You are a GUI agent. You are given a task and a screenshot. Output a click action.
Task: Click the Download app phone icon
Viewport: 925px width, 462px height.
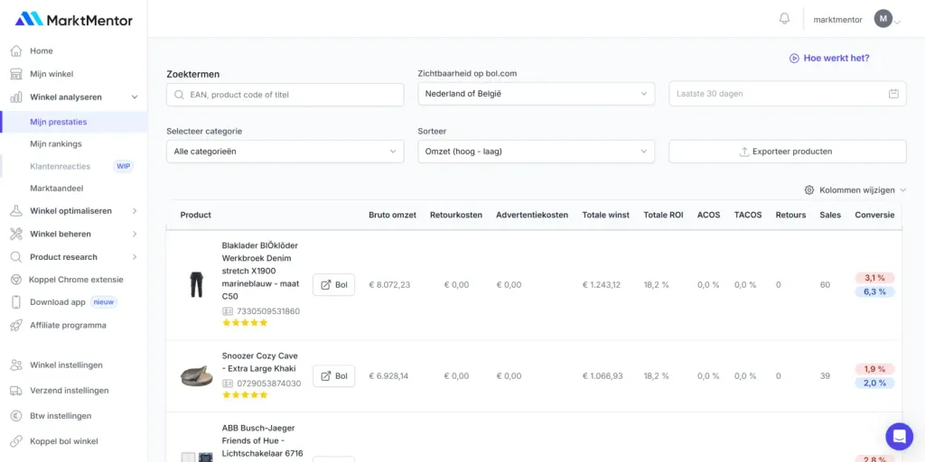(16, 302)
